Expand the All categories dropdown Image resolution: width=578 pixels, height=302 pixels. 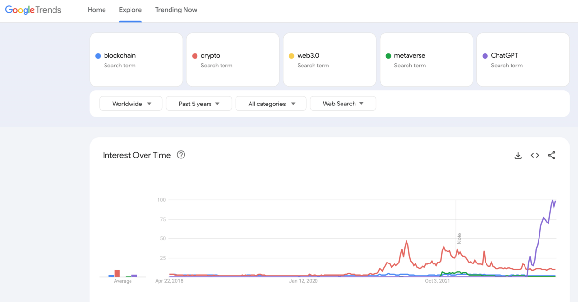pyautogui.click(x=271, y=104)
